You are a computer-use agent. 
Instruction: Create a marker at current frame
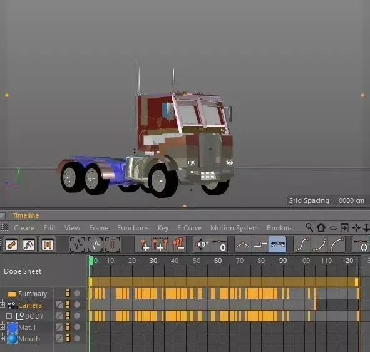coord(144,244)
